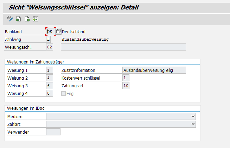Open the Bankland value help icon
The image size is (230, 148).
[58, 32]
